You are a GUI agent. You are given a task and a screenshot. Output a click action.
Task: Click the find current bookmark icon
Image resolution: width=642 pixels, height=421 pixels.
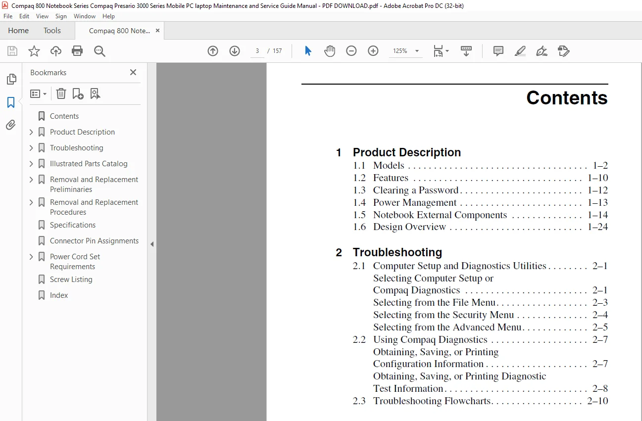pyautogui.click(x=96, y=94)
